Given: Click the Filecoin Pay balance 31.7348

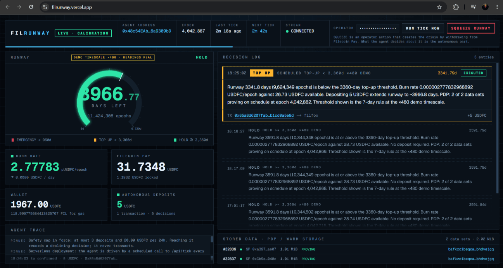Looking at the screenshot, I should point(141,167).
